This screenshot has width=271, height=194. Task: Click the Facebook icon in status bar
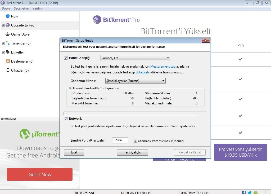pos(244,192)
